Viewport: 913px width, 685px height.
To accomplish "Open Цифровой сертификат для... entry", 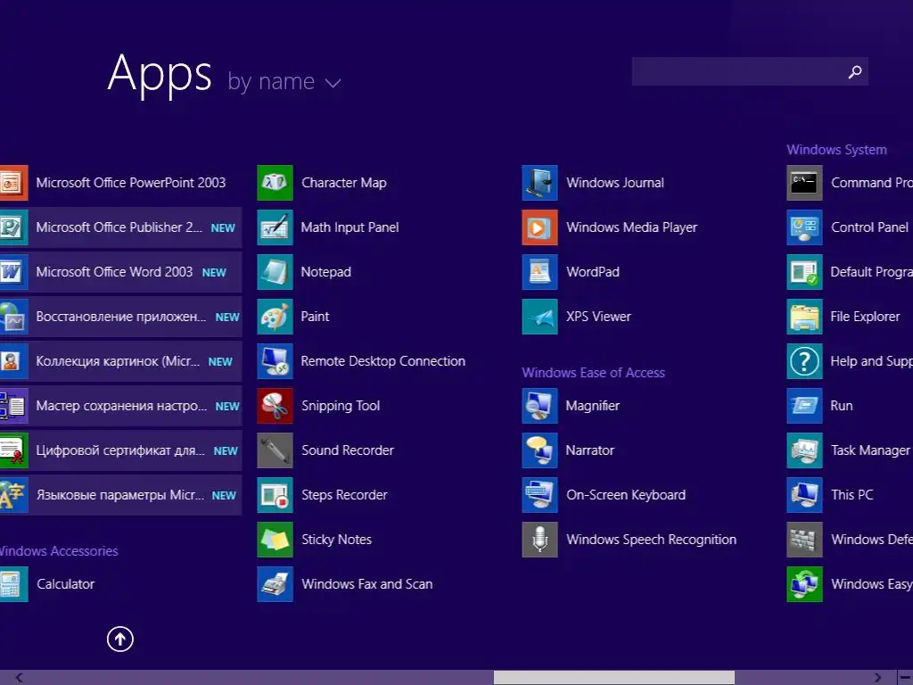I will (120, 450).
